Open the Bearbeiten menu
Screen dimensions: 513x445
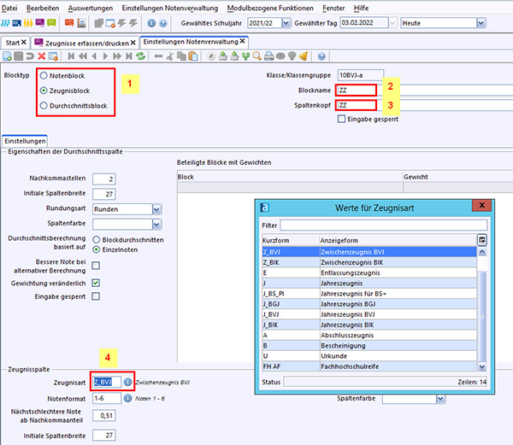click(43, 8)
